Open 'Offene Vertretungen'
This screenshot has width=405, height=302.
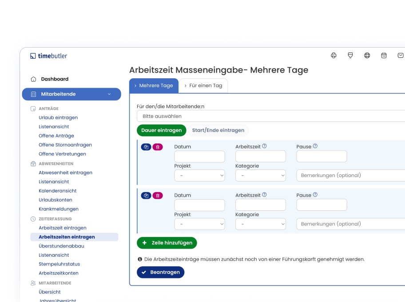[62, 154]
